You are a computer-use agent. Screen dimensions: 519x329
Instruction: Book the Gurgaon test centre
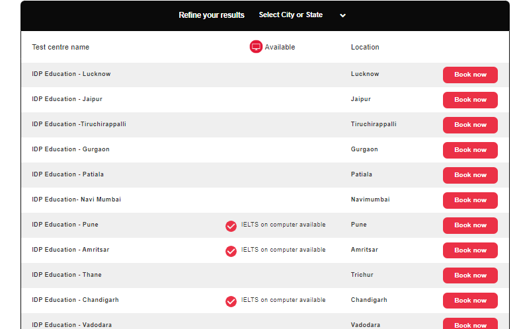pyautogui.click(x=470, y=150)
